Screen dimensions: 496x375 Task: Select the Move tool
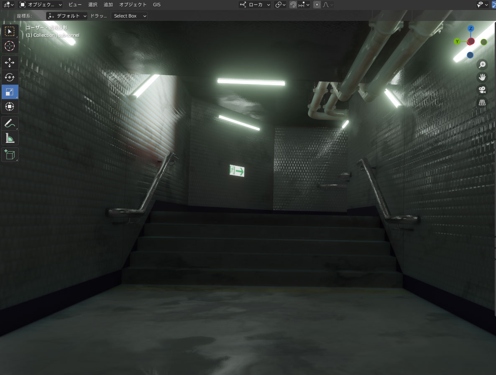[x=10, y=63]
